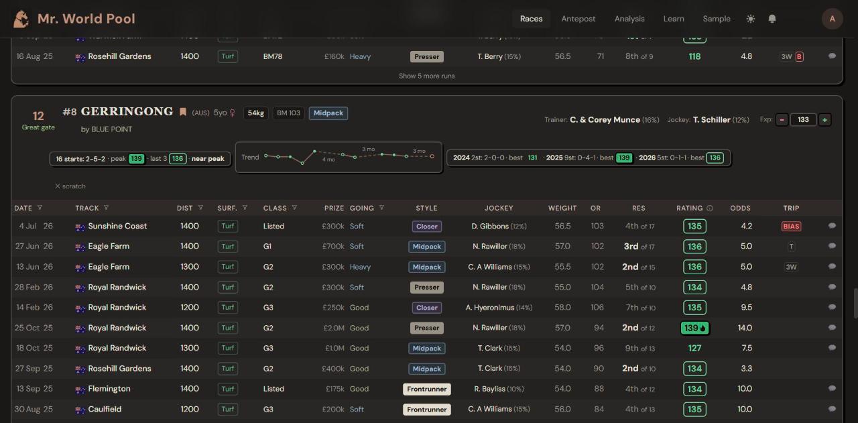Decrease the Exp value with the minus button

tap(782, 120)
